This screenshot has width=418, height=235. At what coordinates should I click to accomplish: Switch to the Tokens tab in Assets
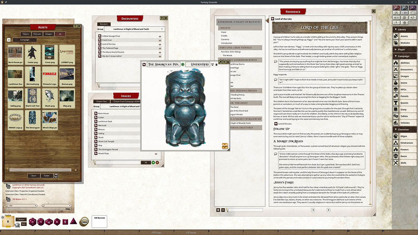pos(25,34)
